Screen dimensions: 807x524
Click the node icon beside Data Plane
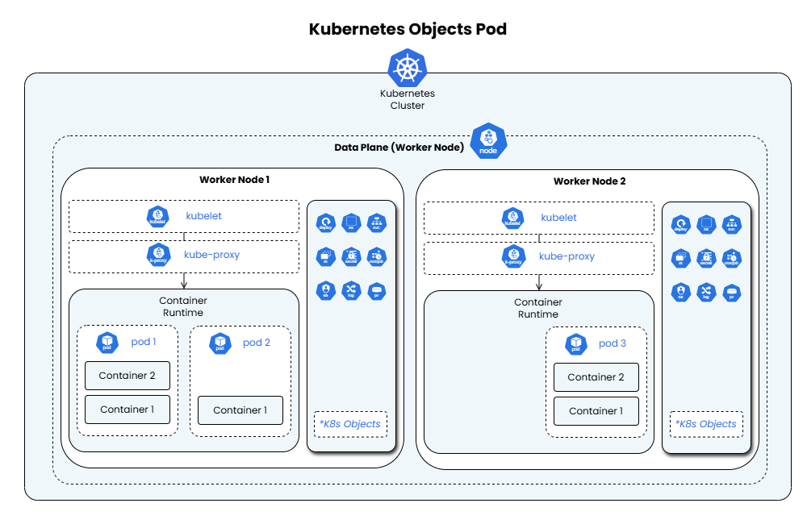tap(488, 141)
